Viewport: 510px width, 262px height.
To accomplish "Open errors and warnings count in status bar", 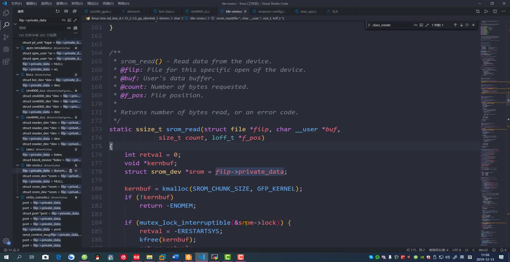I will 11,250.
